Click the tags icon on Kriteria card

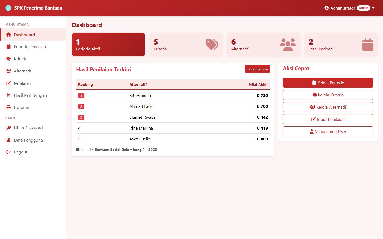(x=212, y=44)
